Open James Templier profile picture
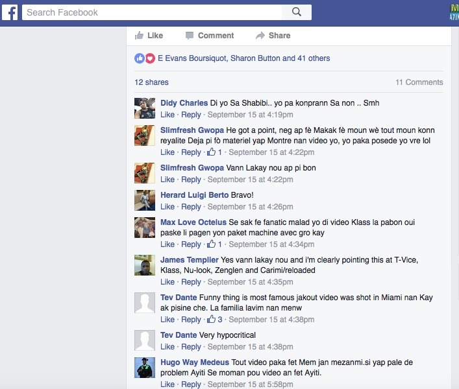This screenshot has height=389, width=459. [x=145, y=265]
